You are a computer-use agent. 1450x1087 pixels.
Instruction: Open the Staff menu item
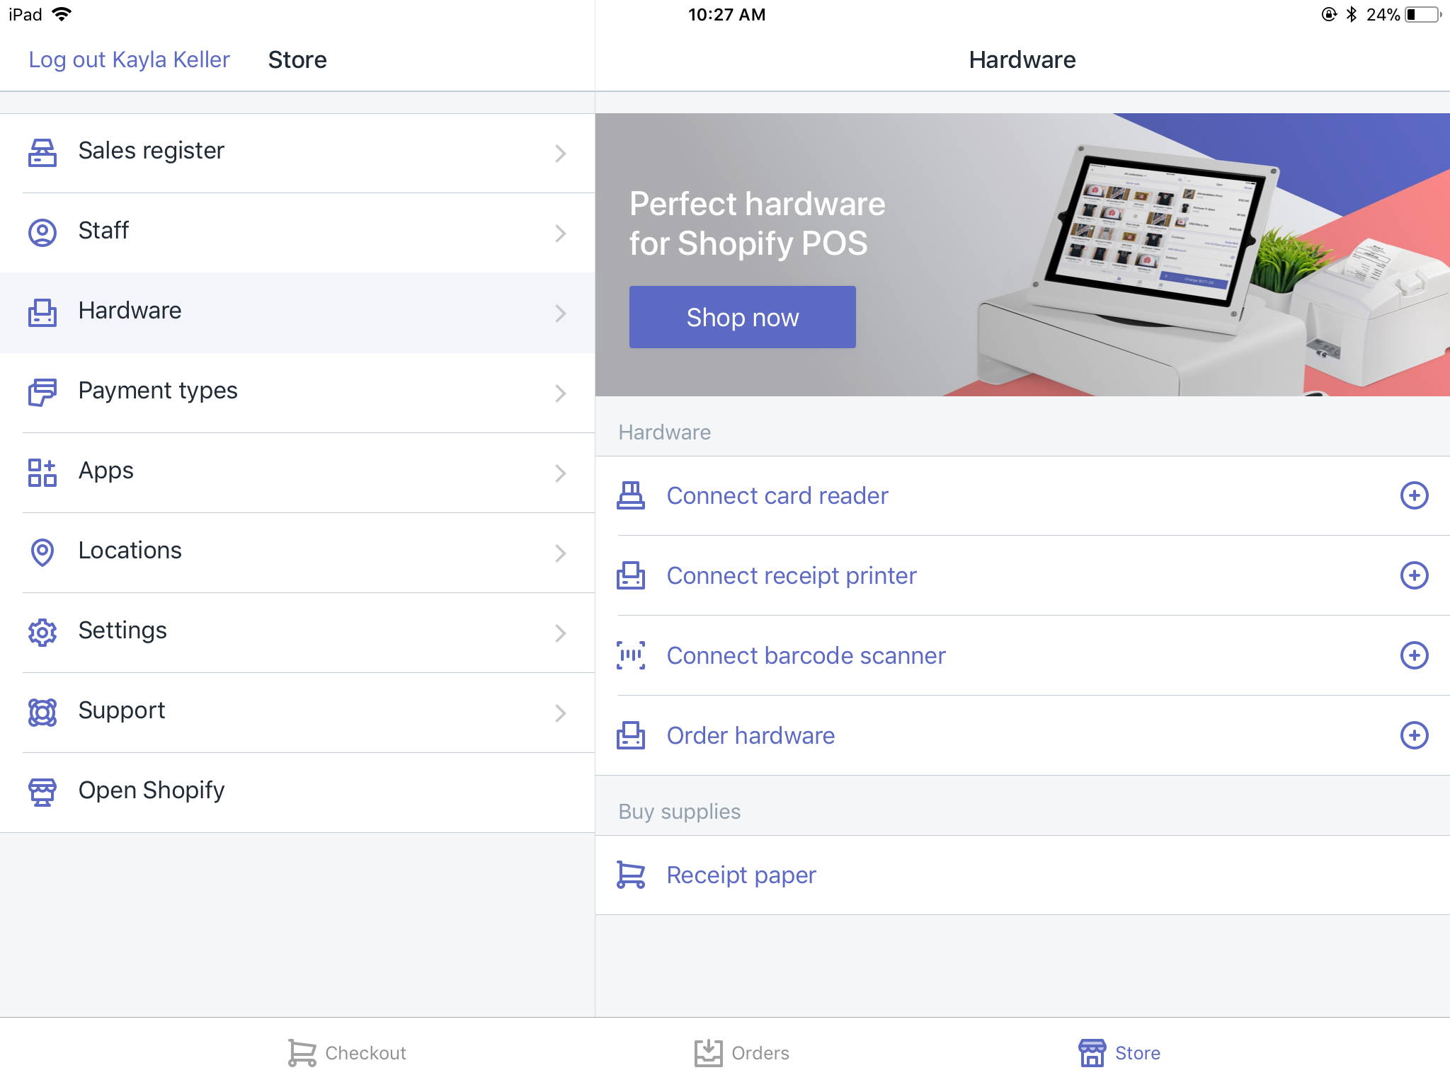tap(297, 233)
